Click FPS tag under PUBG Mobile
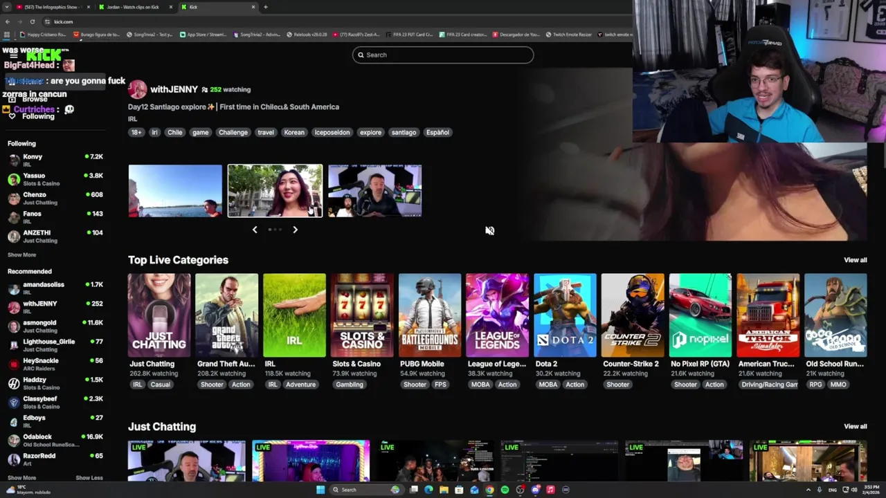Viewport: 886px width, 498px height. [x=440, y=385]
